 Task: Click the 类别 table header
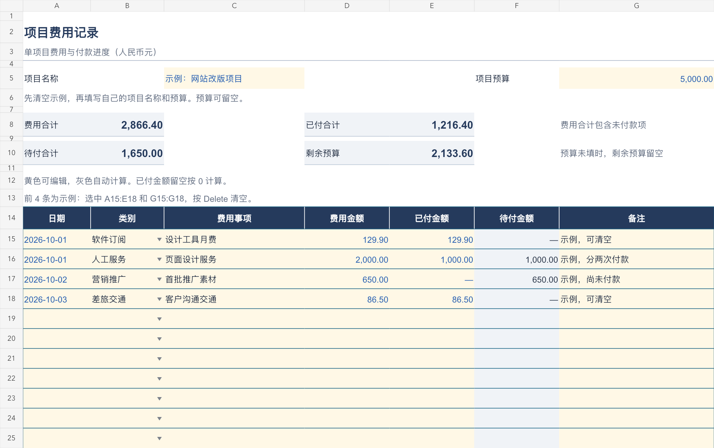pyautogui.click(x=127, y=218)
